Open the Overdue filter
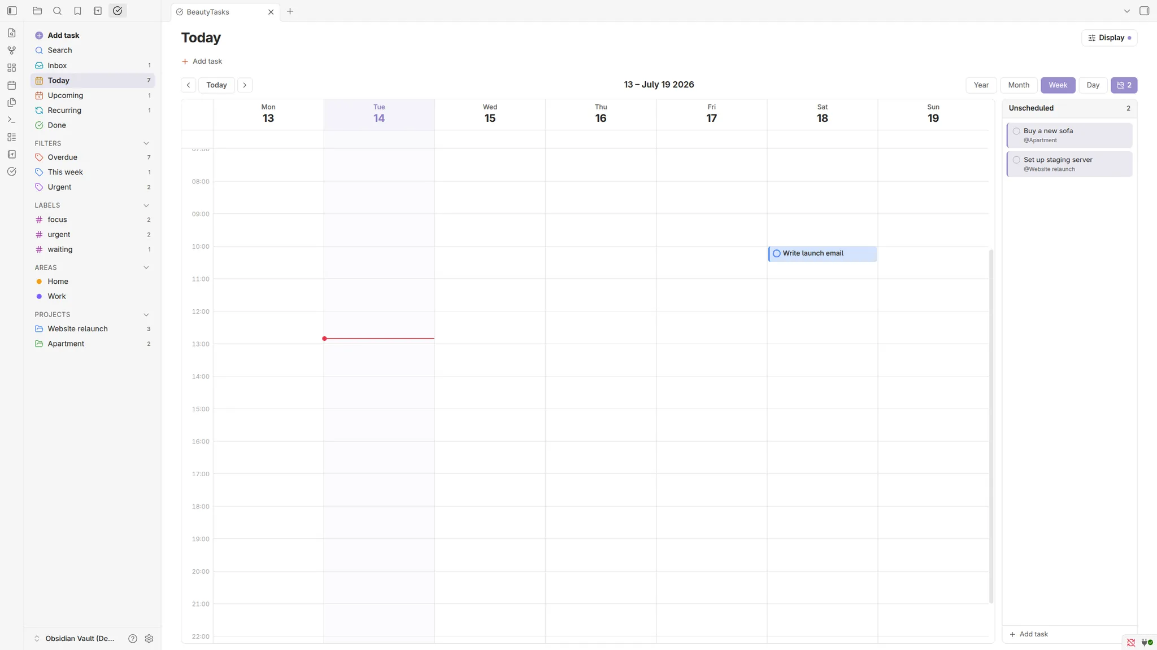Image resolution: width=1157 pixels, height=650 pixels. coord(93,157)
